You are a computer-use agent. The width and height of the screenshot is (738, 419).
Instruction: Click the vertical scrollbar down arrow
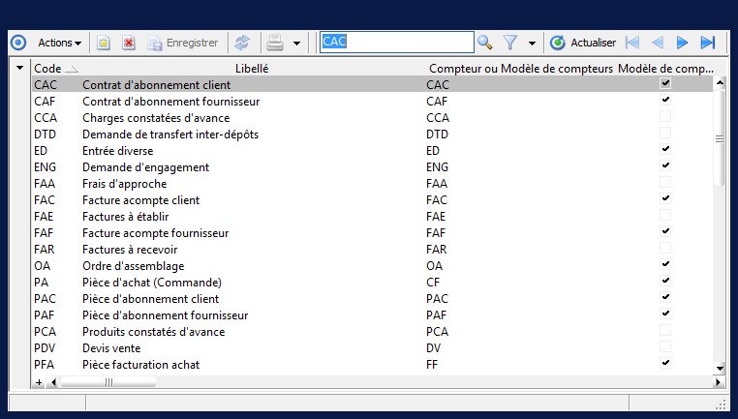click(x=720, y=368)
